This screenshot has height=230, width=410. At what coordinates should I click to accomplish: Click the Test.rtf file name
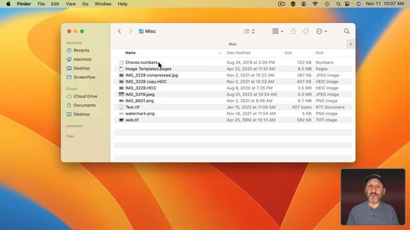133,107
